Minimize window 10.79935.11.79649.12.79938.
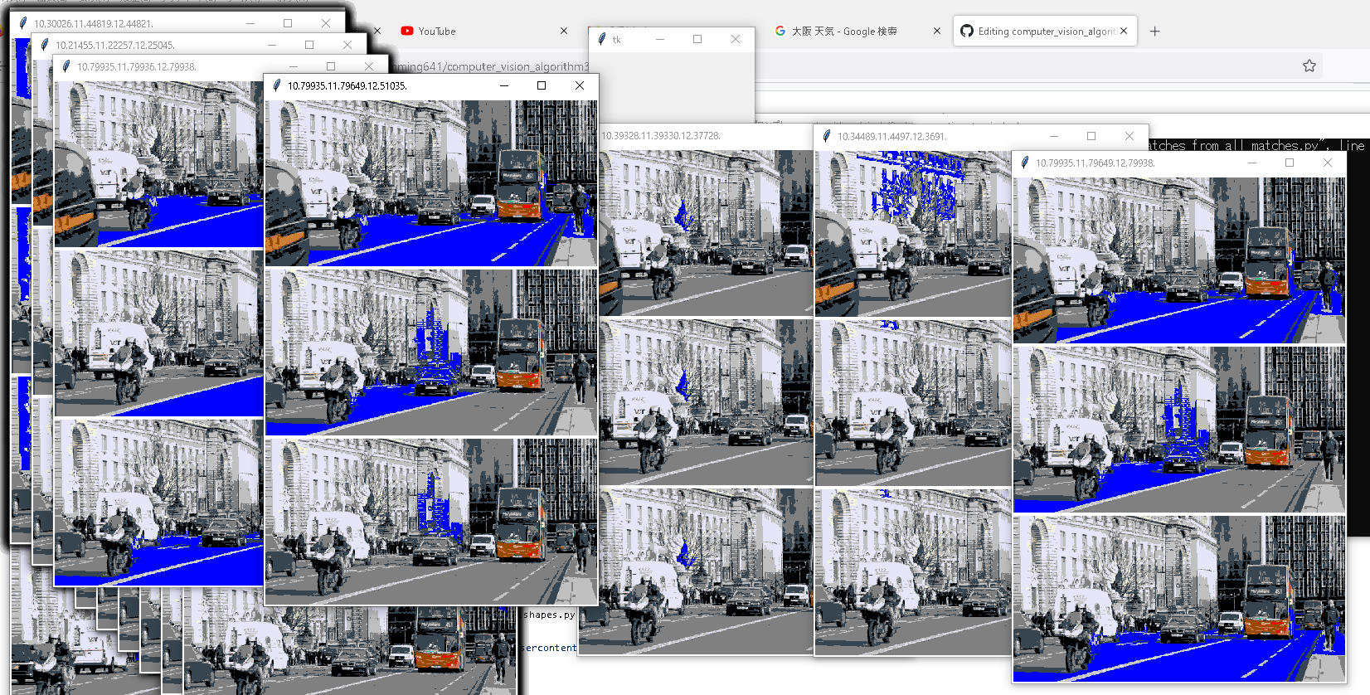 1252,163
